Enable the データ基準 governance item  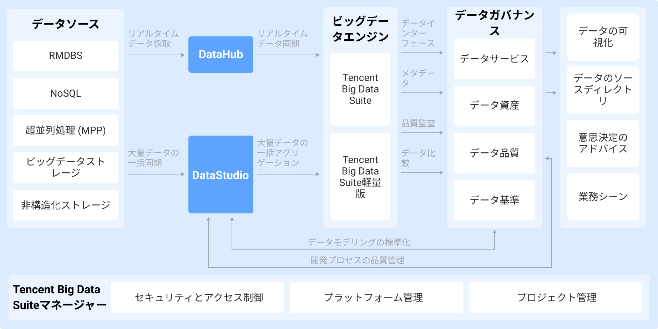tap(494, 200)
